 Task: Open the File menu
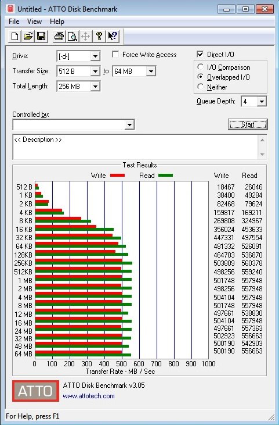[14, 22]
